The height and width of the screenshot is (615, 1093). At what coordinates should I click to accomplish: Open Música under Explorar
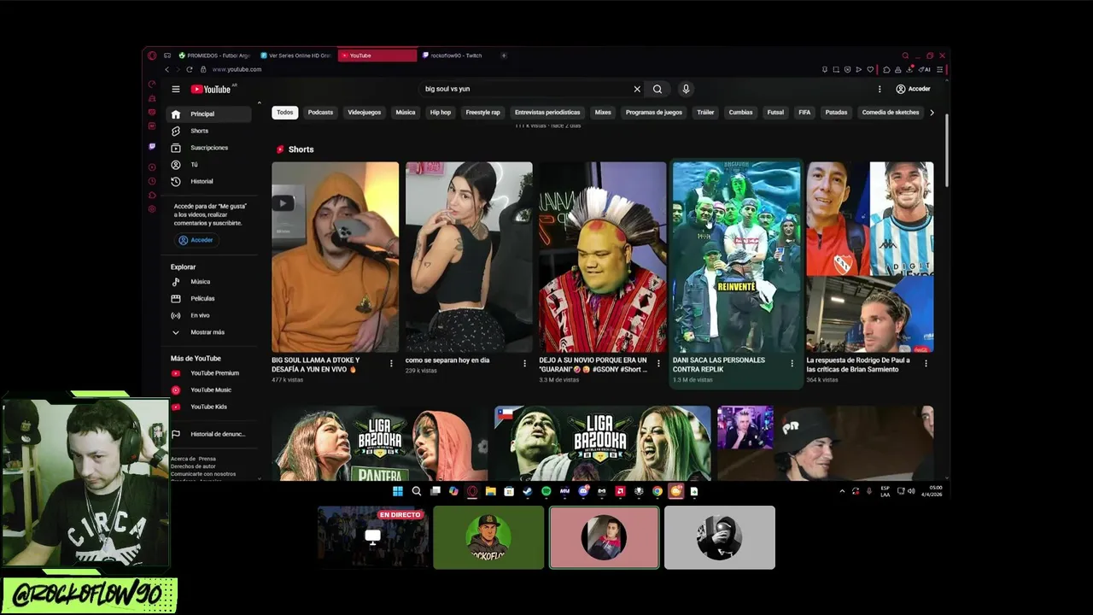tap(209, 282)
